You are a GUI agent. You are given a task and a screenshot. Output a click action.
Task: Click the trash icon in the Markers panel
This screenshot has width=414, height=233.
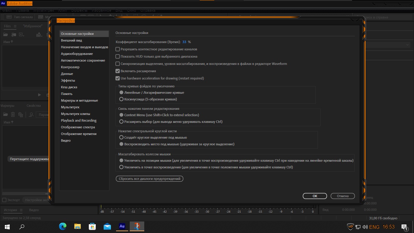[x=13, y=115]
